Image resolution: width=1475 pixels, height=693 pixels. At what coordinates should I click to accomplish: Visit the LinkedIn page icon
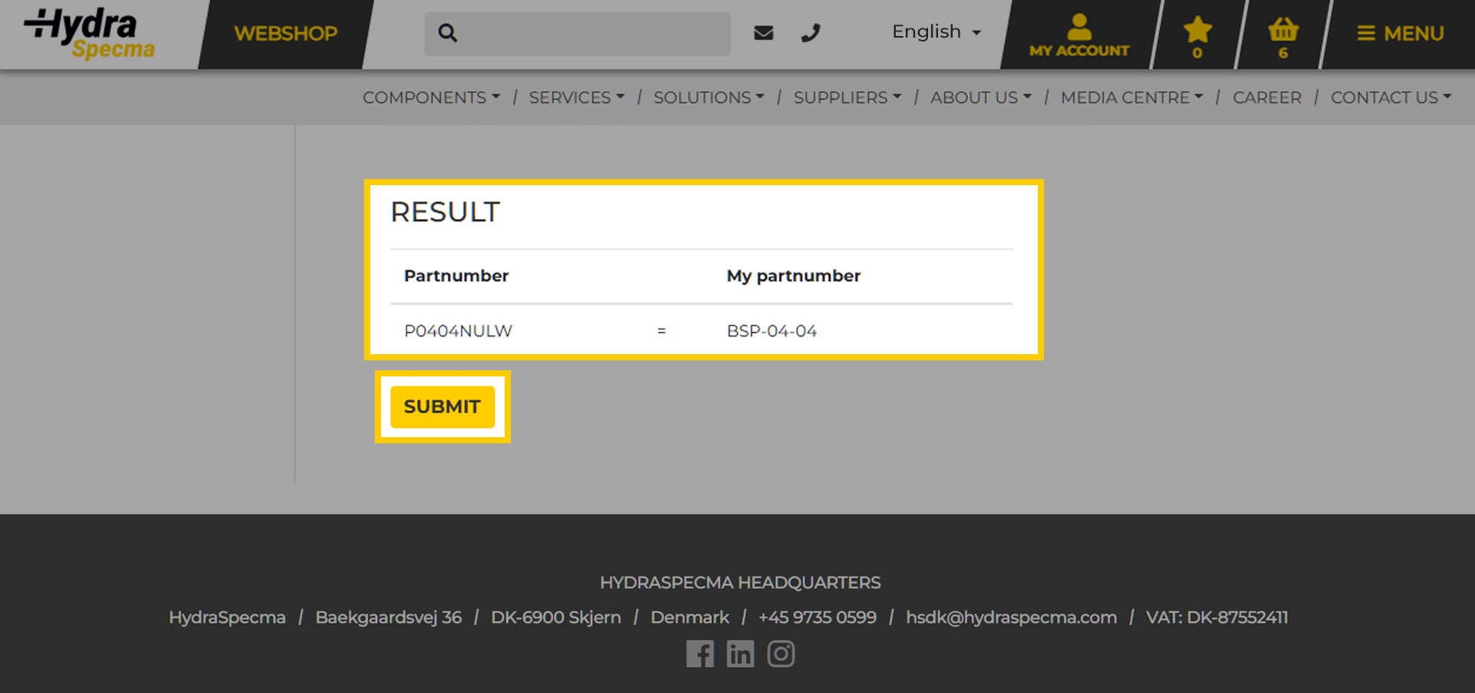740,654
